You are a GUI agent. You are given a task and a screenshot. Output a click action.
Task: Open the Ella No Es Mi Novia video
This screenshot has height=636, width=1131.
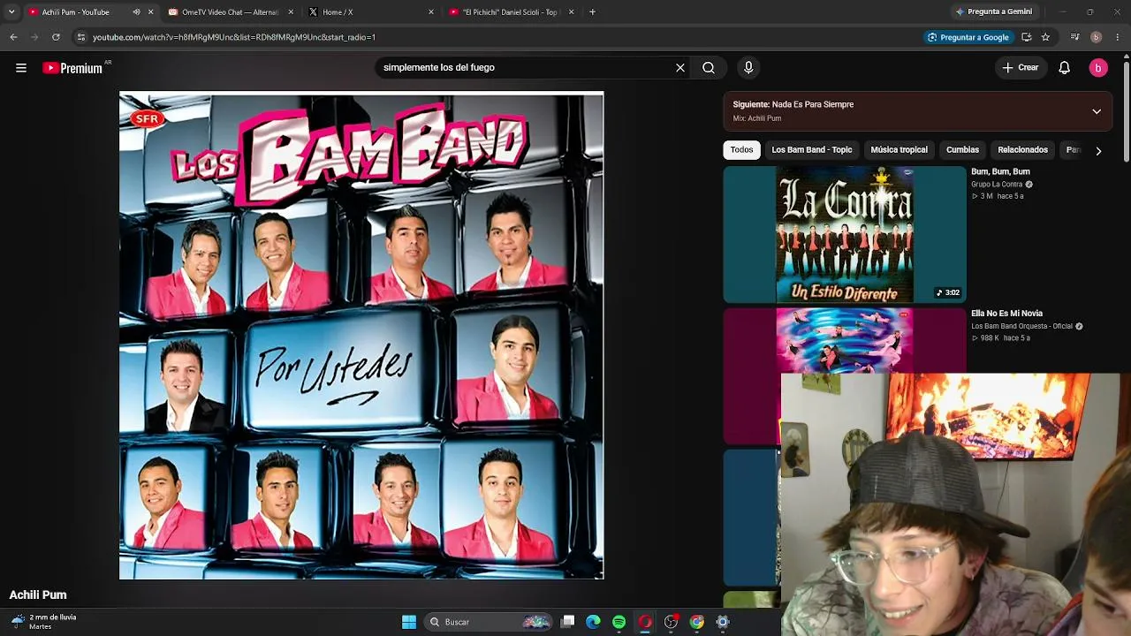1007,314
